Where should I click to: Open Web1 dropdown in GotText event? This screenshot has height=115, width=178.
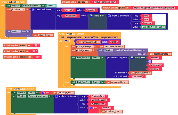[70, 34]
